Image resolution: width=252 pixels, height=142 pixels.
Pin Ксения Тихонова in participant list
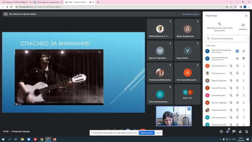237,88
